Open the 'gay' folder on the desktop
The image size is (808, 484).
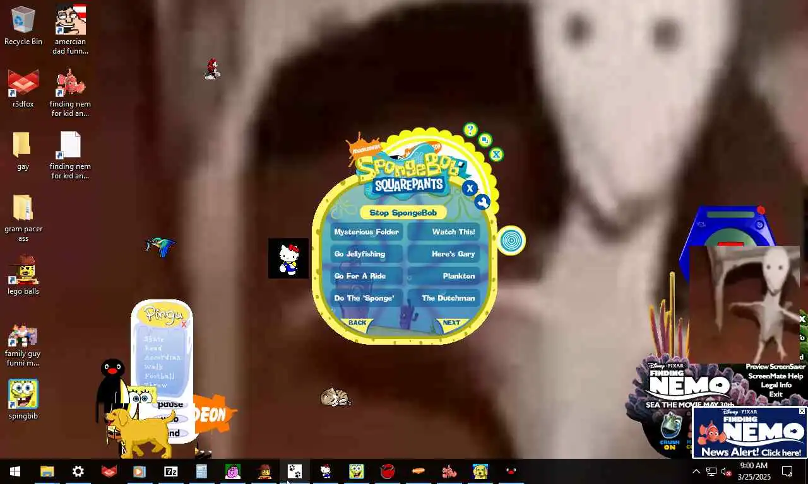(23, 150)
